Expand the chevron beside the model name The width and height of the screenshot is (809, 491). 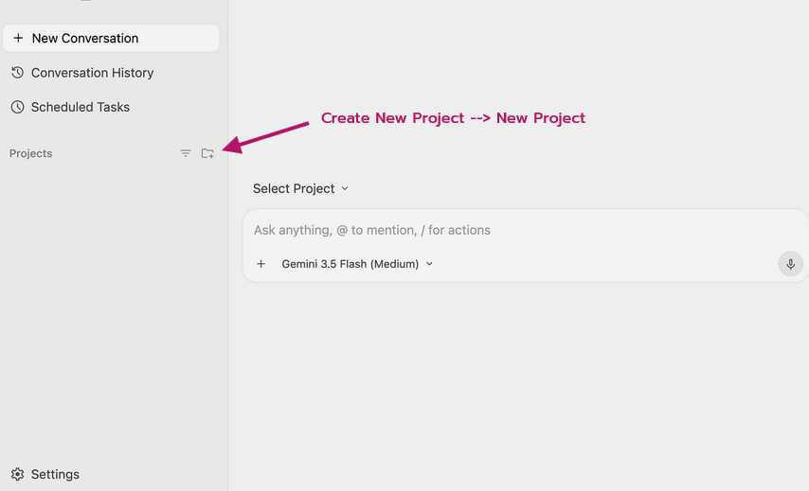click(429, 264)
